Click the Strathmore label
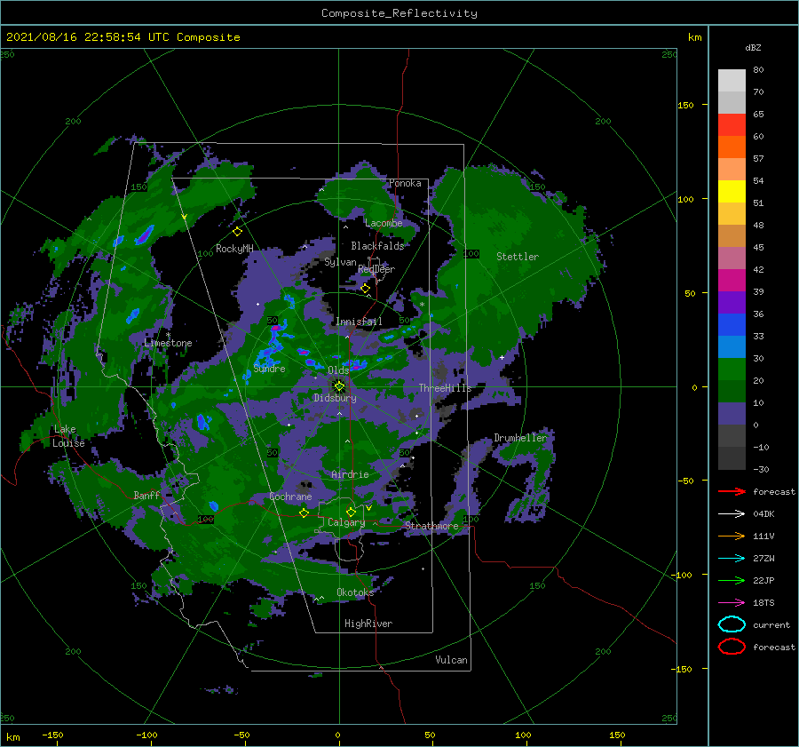The width and height of the screenshot is (799, 747). (431, 526)
